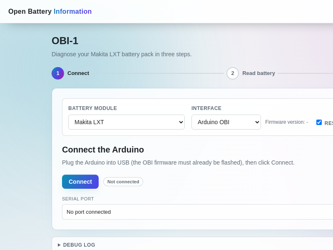
Task: Click the Diagnose your Makita LXT subtitle
Action: click(x=122, y=54)
